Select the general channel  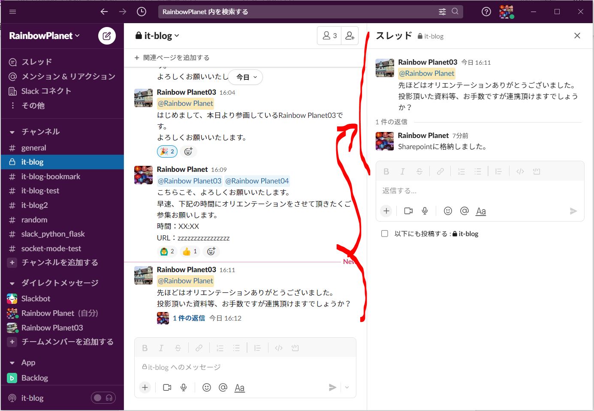coord(33,148)
